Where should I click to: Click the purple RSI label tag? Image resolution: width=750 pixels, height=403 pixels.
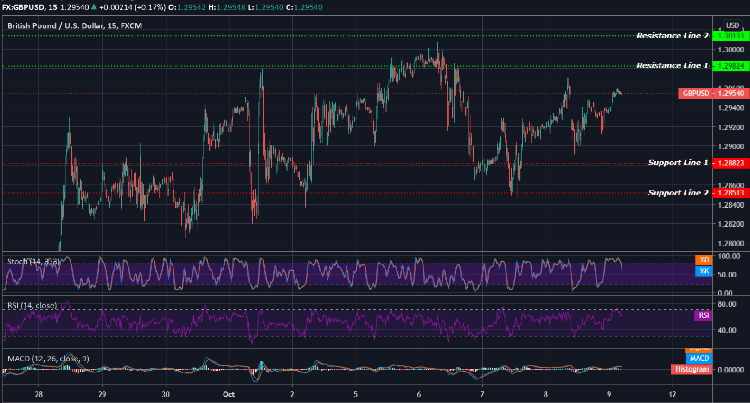click(703, 315)
